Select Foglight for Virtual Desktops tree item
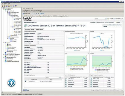This screenshot has width=125, height=96. (x=13, y=62)
